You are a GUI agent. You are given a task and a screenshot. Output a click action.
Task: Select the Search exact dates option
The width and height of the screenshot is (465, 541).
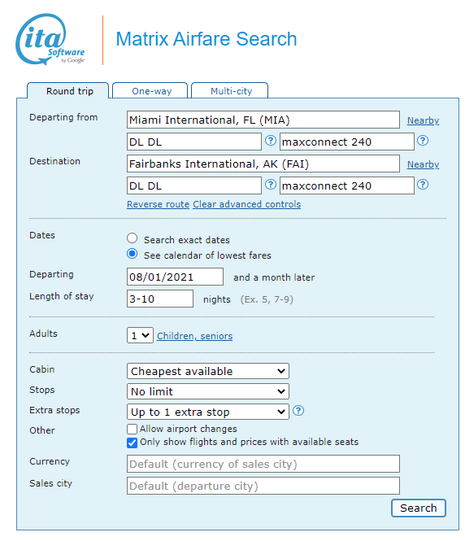click(132, 238)
